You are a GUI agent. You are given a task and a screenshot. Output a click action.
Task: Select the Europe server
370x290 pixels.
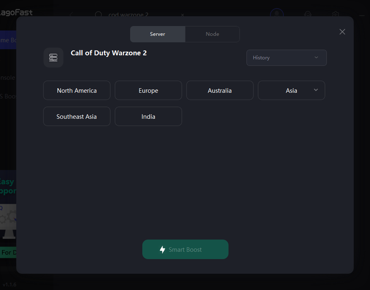click(x=148, y=90)
